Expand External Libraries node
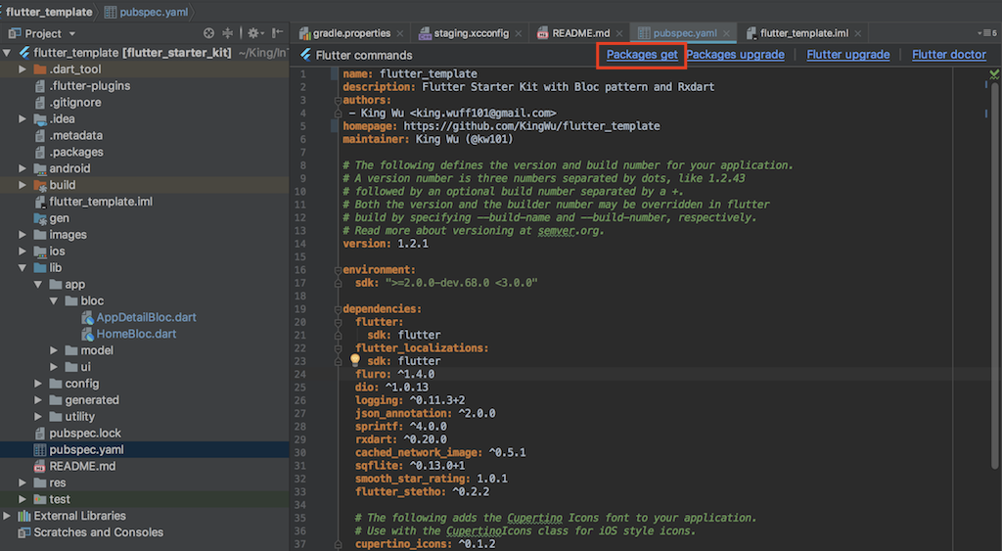 pos(7,516)
